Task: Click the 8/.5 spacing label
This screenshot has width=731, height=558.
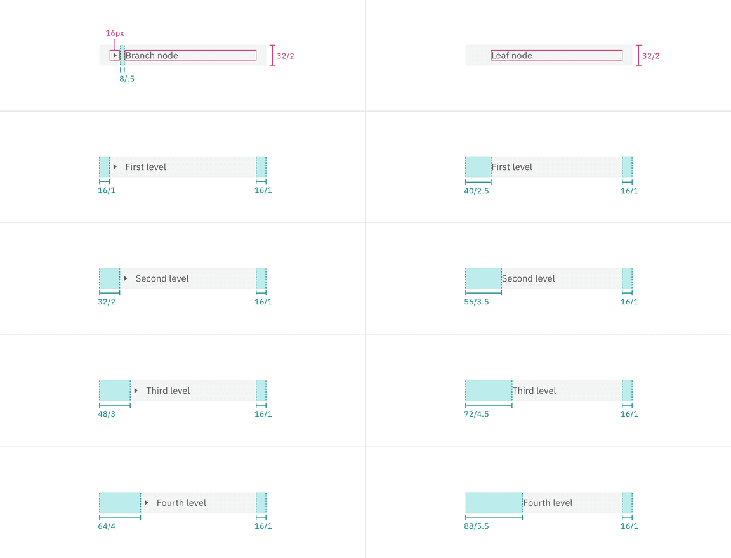Action: (x=127, y=79)
